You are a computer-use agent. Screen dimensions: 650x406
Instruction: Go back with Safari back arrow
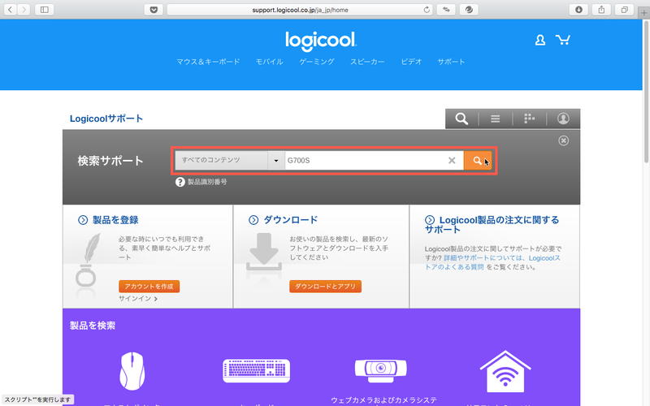(x=11, y=10)
